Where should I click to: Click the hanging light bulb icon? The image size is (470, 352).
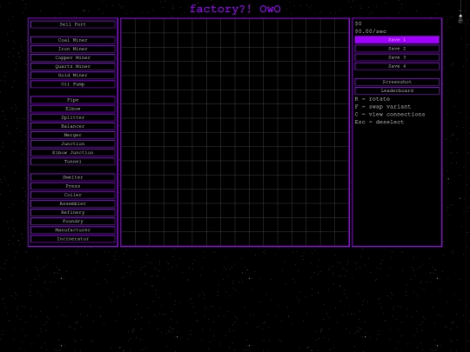pyautogui.click(x=460, y=18)
